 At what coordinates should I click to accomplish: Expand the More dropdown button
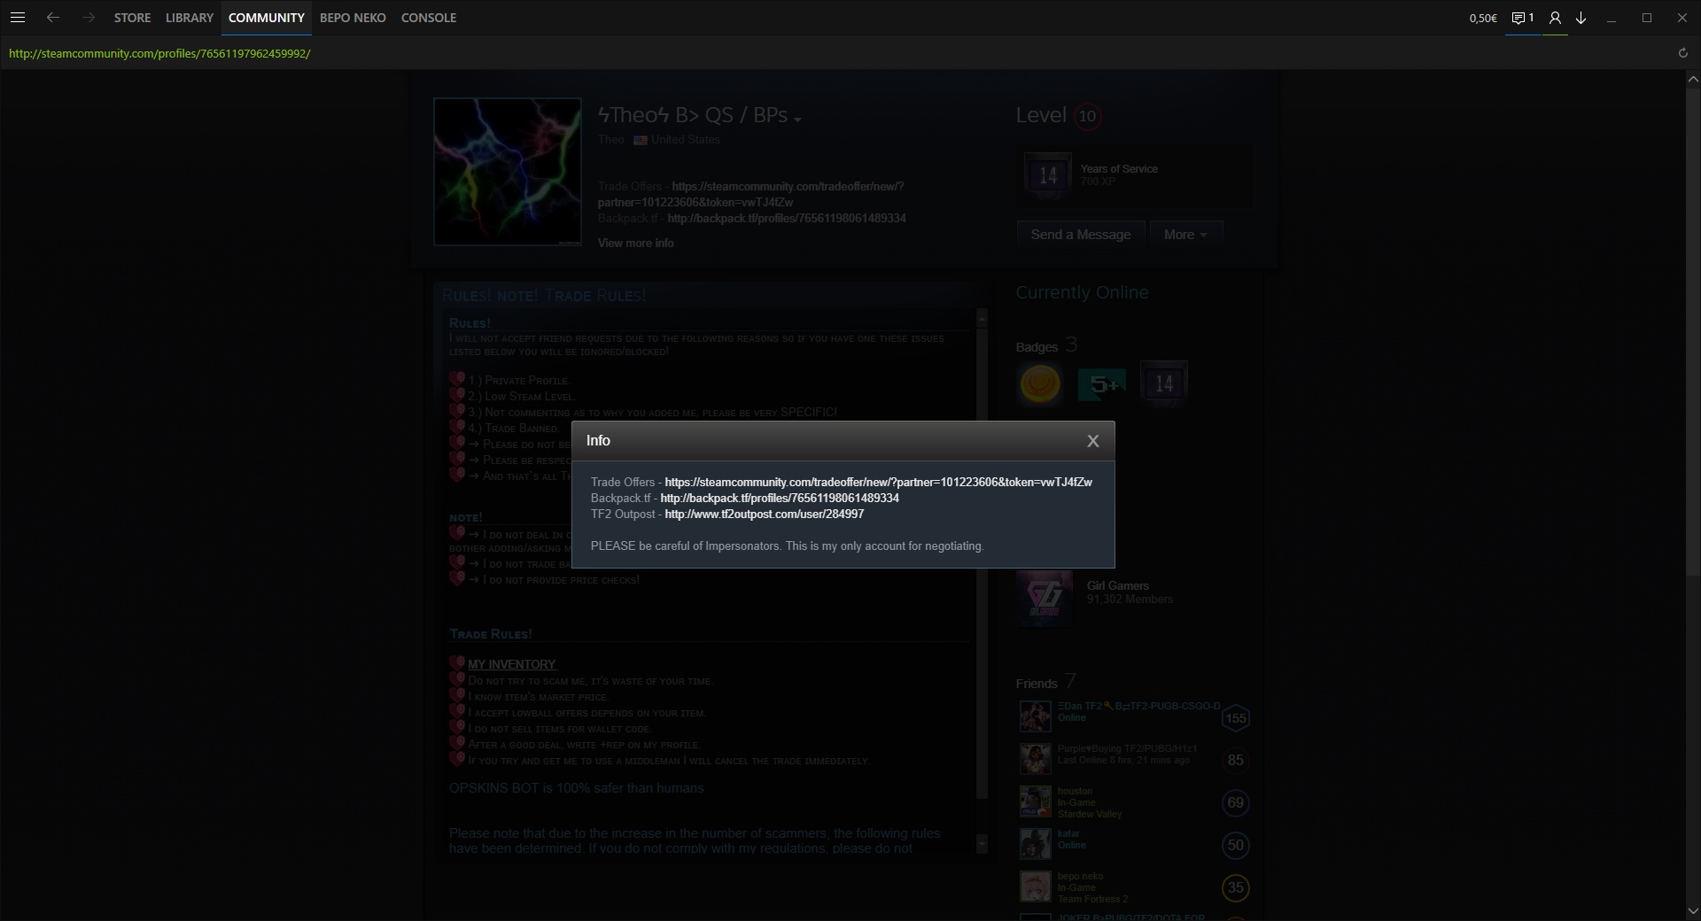coord(1184,235)
